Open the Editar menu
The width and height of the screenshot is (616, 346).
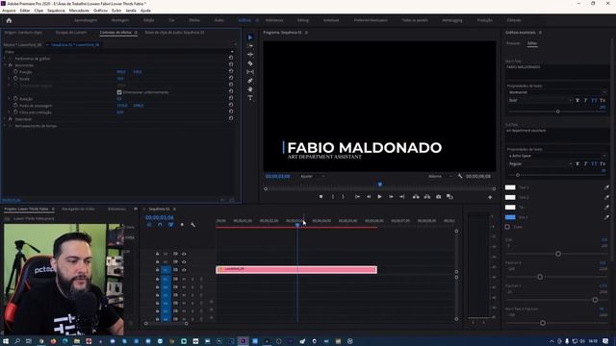click(25, 11)
